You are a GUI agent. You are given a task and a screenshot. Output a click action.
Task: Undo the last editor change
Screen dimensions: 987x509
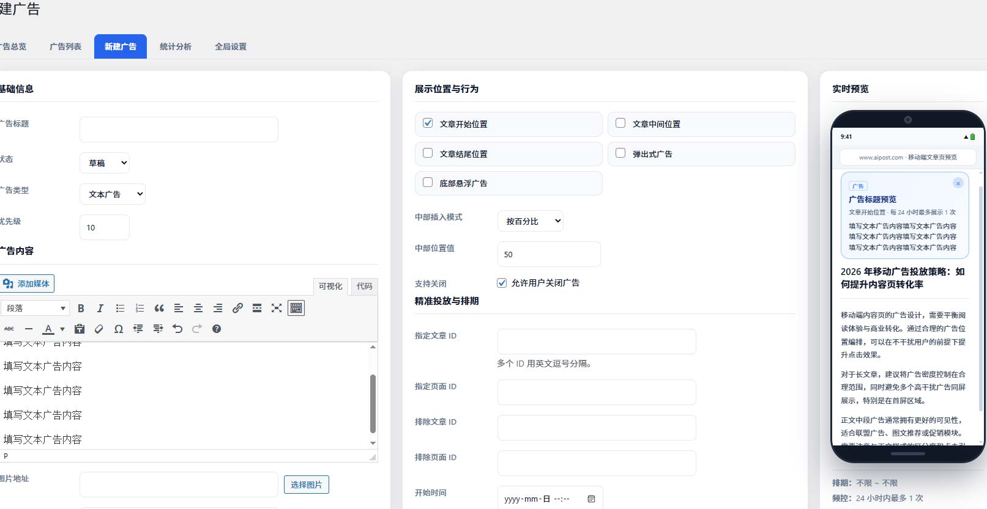click(x=177, y=329)
